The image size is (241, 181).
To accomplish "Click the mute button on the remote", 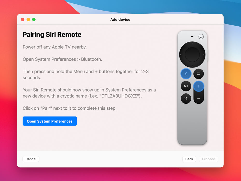I will click(186, 99).
